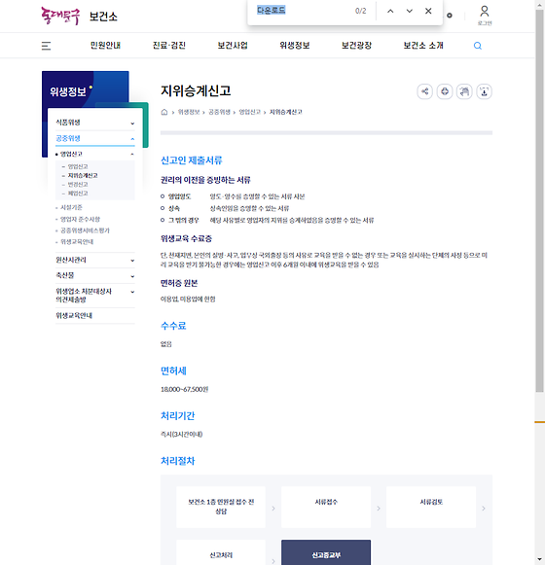This screenshot has width=545, height=565.
Task: Open the 지위승계신고 sidebar sub-item
Action: [x=83, y=175]
